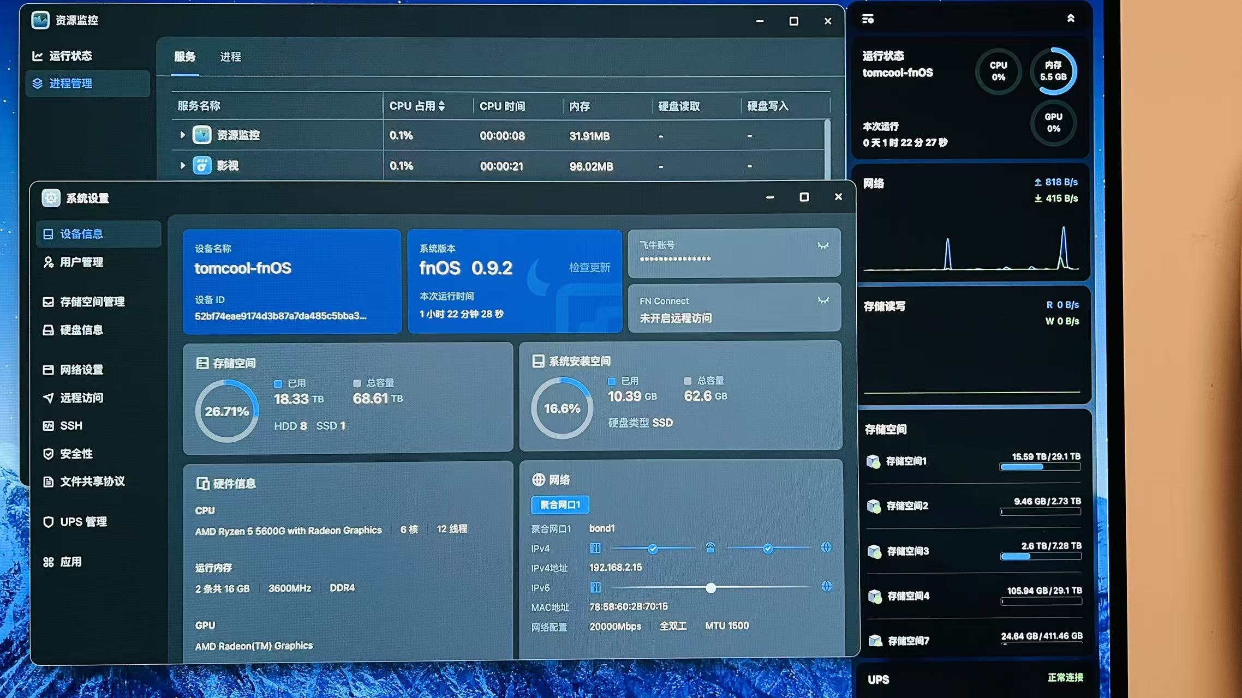Expand the 资源监控 service row

183,135
